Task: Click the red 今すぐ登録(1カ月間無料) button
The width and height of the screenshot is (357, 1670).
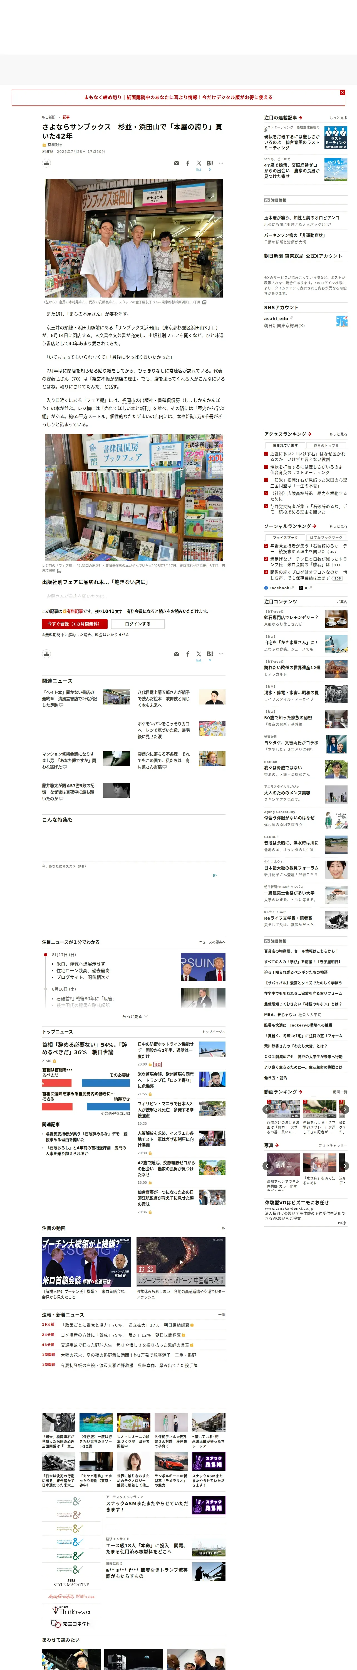Action: [x=74, y=624]
